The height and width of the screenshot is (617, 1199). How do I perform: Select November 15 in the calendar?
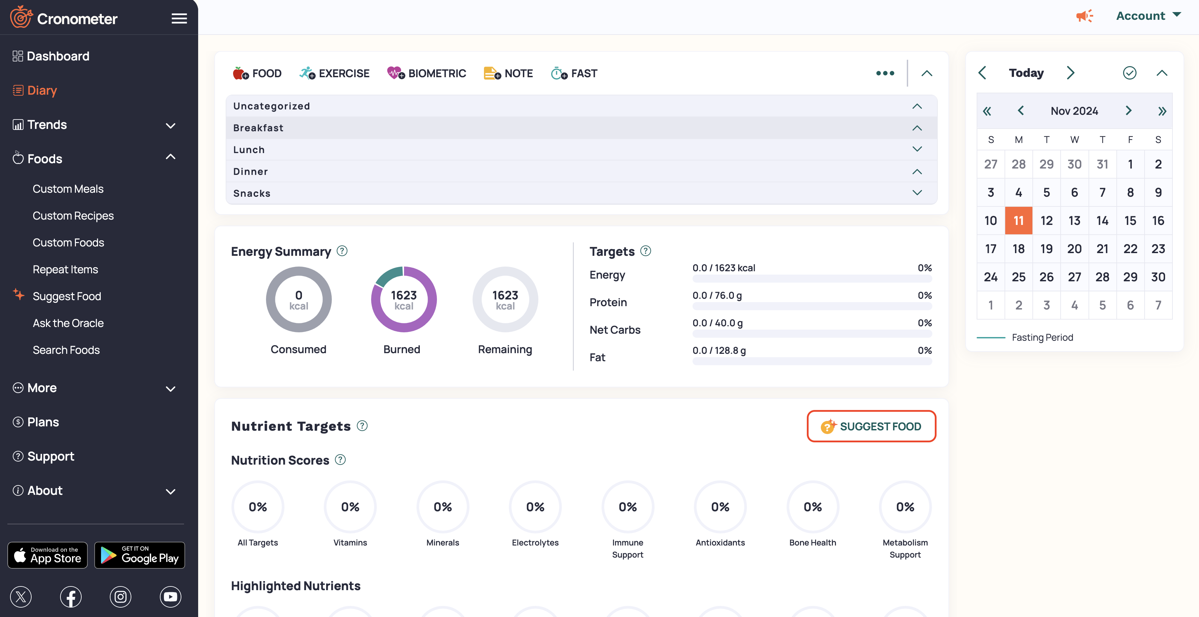coord(1130,221)
